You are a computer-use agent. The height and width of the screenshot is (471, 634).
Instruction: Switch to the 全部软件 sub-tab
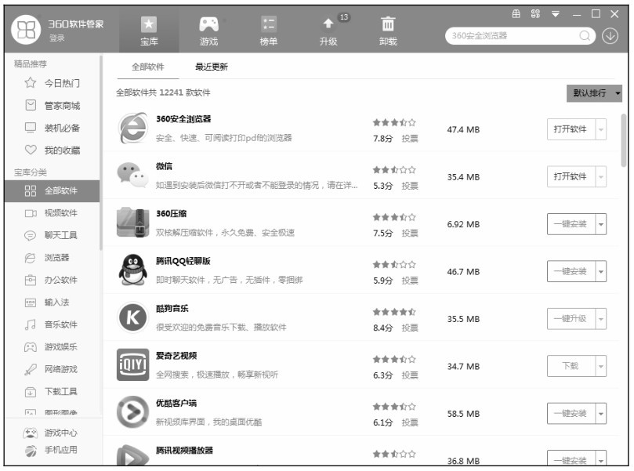(148, 67)
